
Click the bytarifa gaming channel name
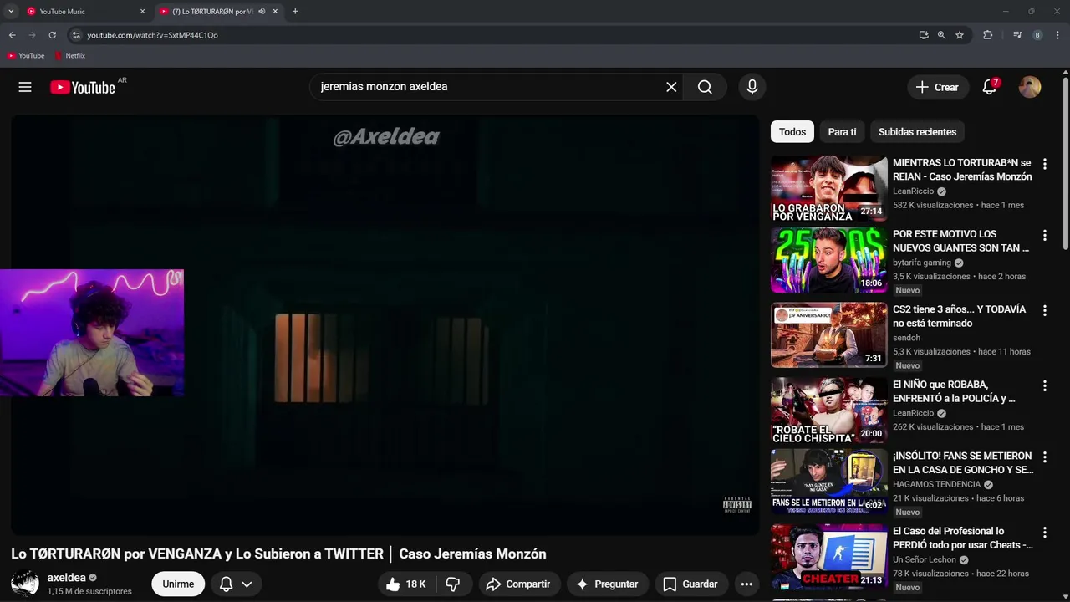coord(922,263)
